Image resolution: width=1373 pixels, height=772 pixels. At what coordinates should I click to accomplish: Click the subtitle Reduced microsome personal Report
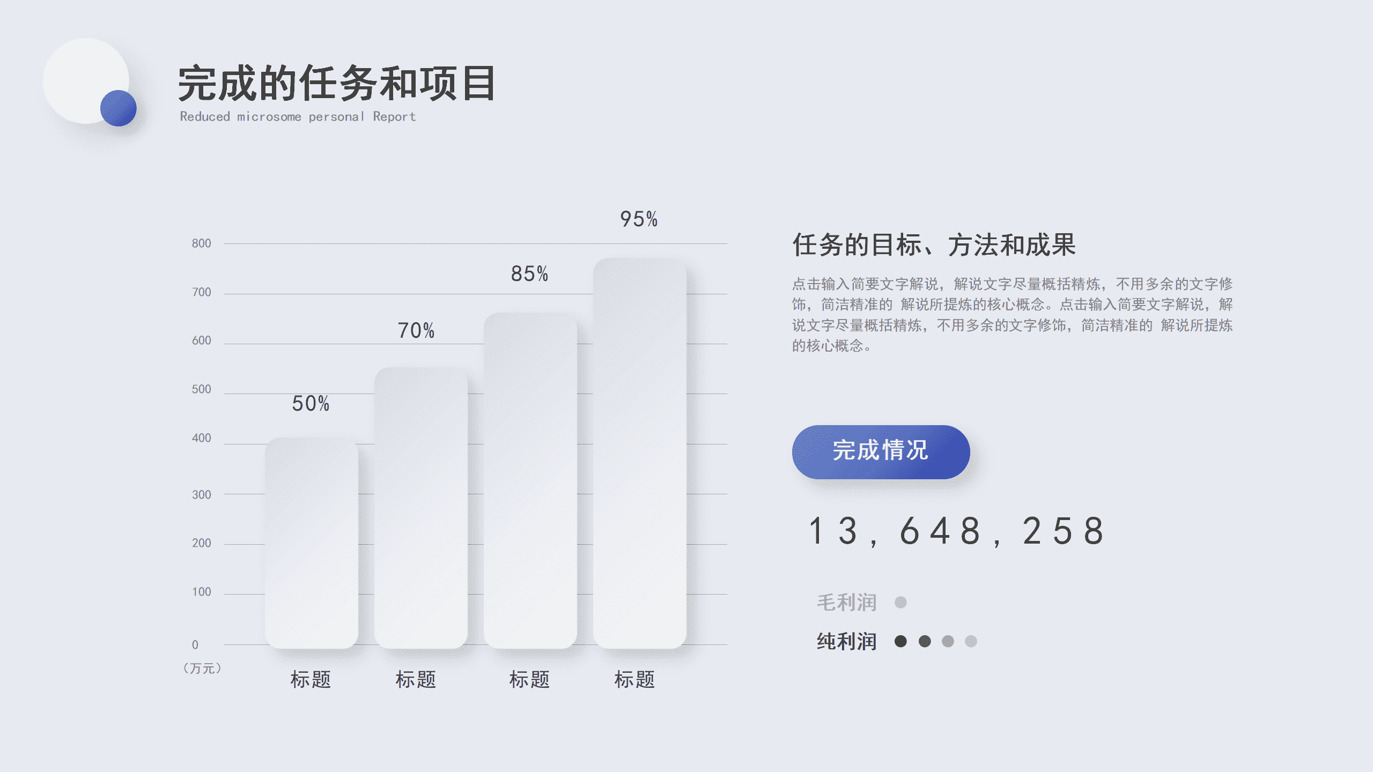[x=298, y=116]
